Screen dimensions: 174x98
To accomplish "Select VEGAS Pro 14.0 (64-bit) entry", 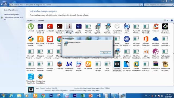I will click(127, 66).
